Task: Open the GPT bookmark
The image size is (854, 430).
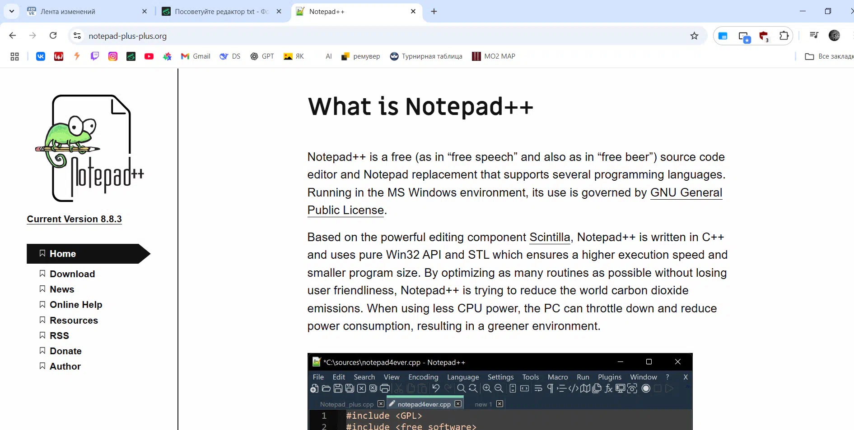Action: 262,56
